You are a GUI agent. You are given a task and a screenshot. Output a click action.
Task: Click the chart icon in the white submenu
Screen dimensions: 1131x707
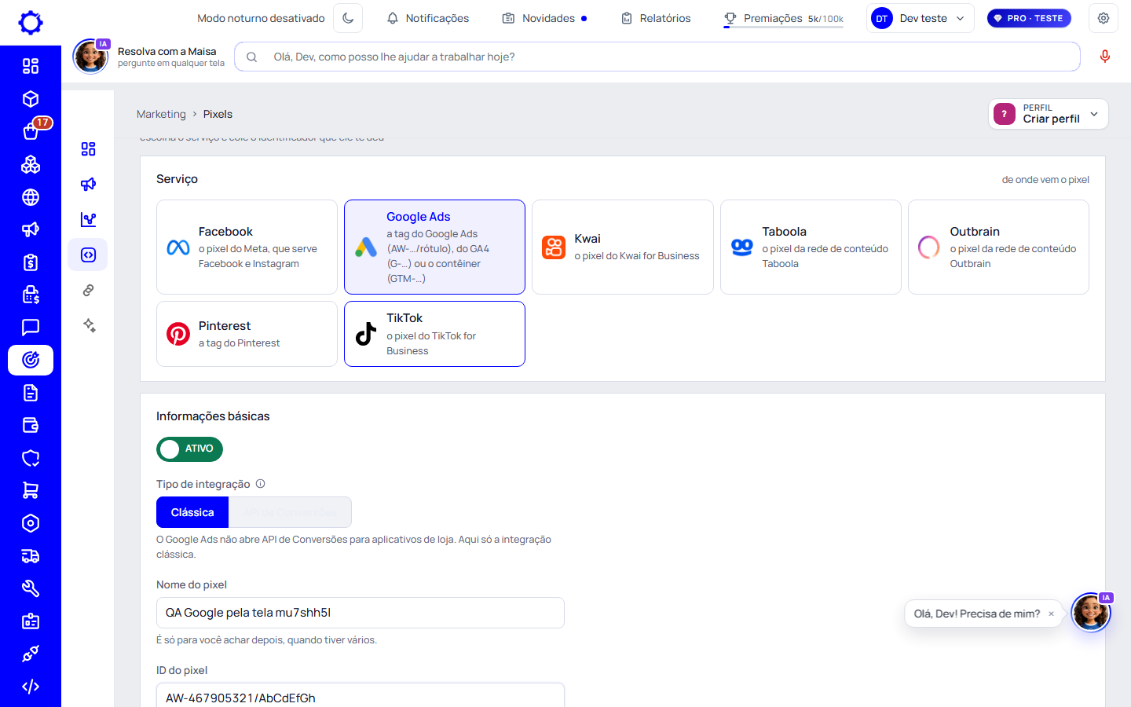pos(88,219)
